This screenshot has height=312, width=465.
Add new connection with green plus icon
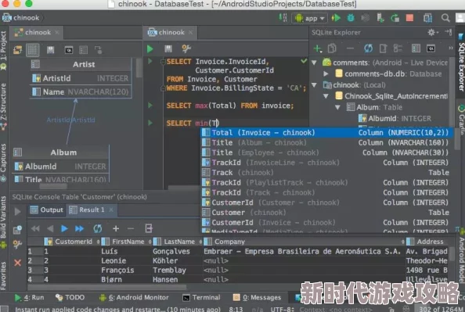pyautogui.click(x=318, y=48)
